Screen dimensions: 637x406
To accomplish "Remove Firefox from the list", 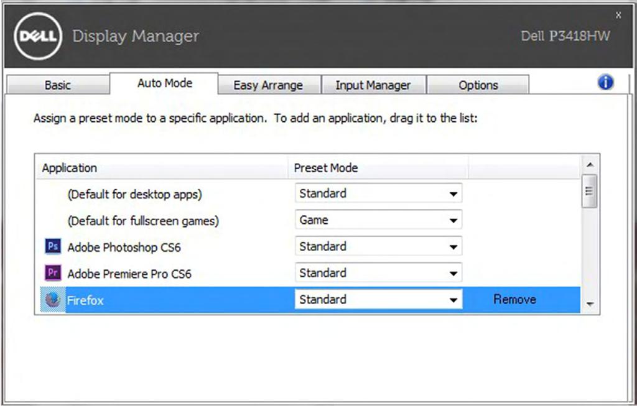I will coord(514,299).
